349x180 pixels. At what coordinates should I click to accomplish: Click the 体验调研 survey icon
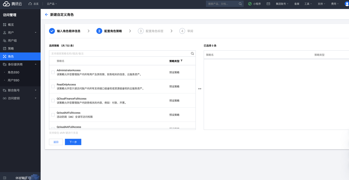[30, 178]
